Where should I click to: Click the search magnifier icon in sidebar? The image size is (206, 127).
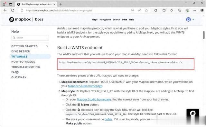tap(14, 38)
